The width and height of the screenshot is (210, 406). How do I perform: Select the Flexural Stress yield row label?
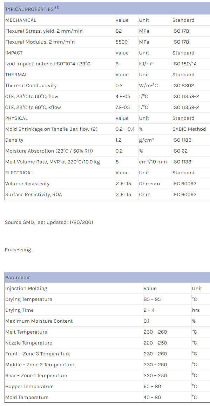tap(44, 31)
